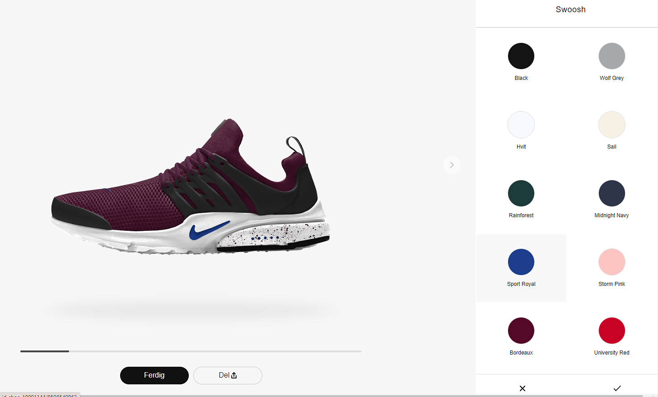
Task: Click the Del share button
Action: pyautogui.click(x=228, y=375)
